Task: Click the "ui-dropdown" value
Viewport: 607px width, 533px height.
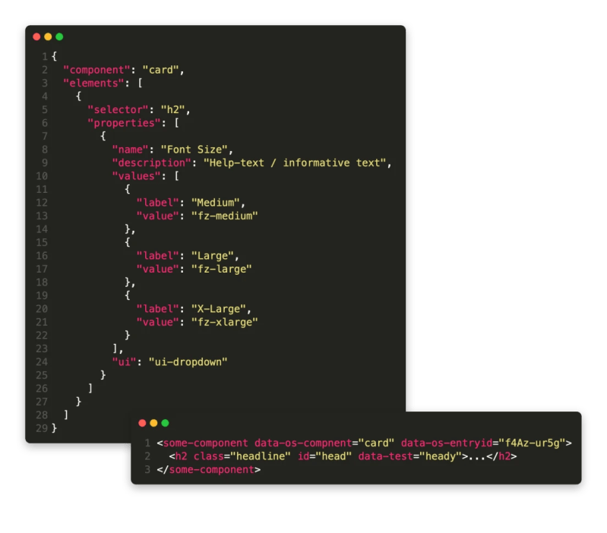Action: pos(188,362)
